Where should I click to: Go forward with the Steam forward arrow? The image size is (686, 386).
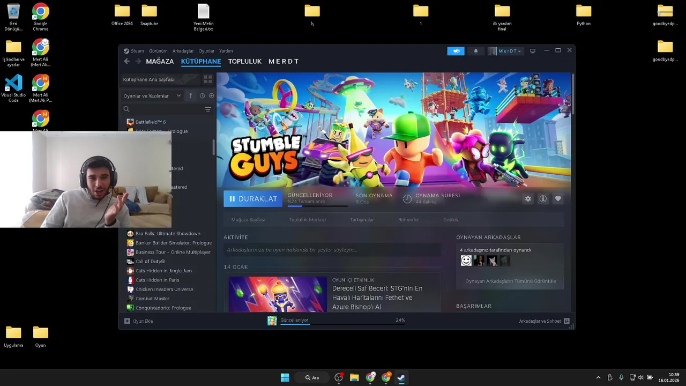click(x=138, y=61)
